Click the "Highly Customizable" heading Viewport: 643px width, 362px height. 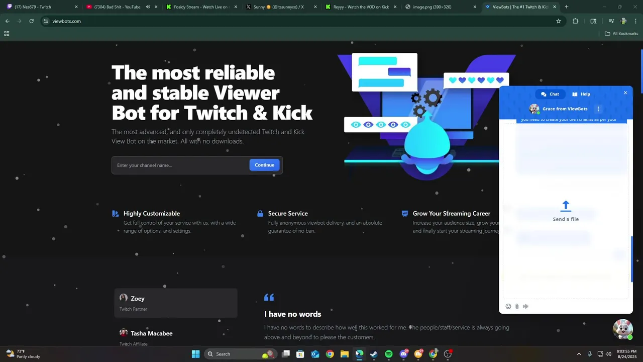[x=152, y=214]
